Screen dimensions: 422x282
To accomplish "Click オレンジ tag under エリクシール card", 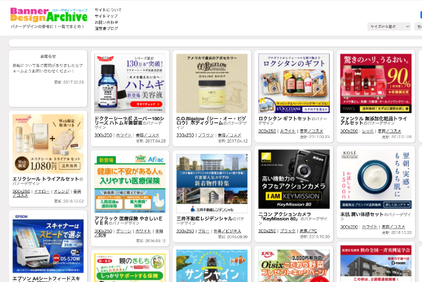I will click(x=61, y=191).
